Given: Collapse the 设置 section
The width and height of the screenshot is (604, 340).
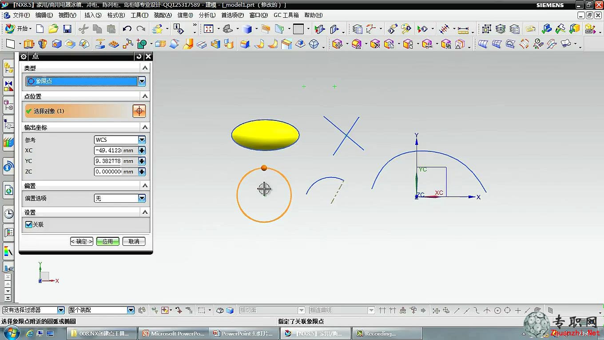Looking at the screenshot, I should [x=145, y=212].
